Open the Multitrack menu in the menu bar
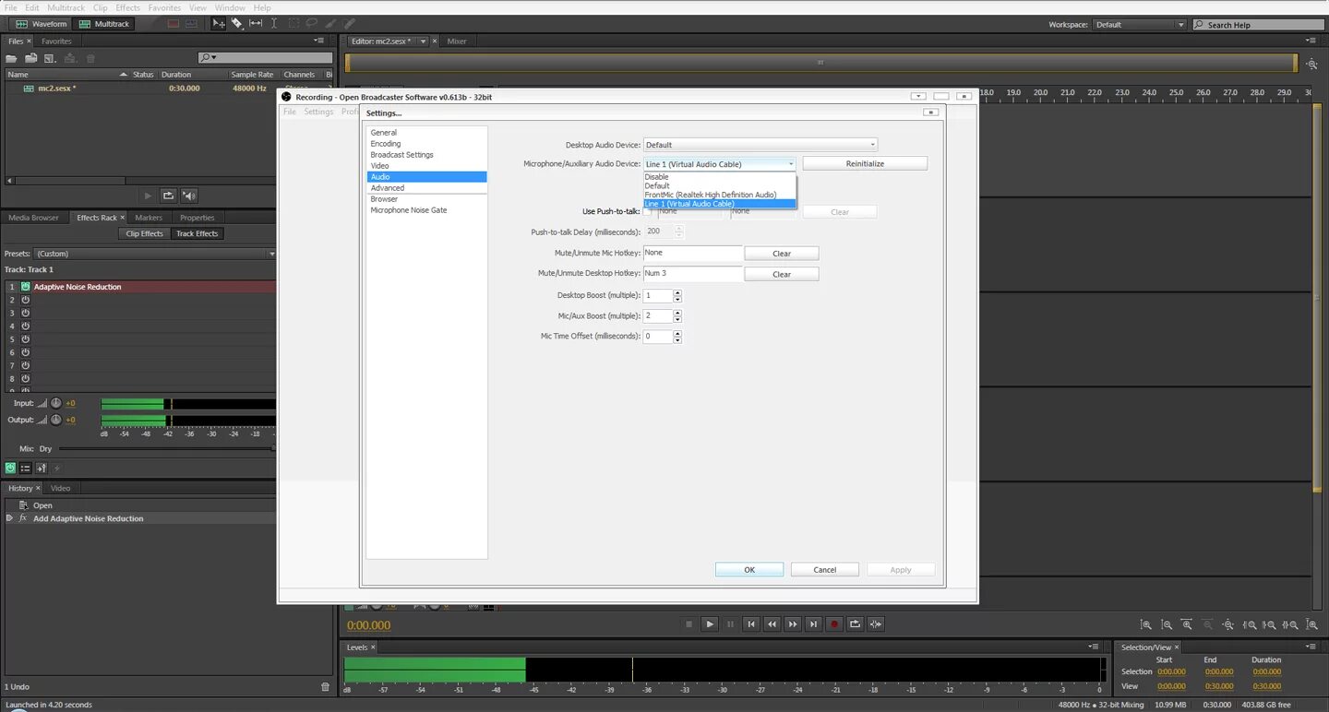1329x712 pixels. pos(66,7)
